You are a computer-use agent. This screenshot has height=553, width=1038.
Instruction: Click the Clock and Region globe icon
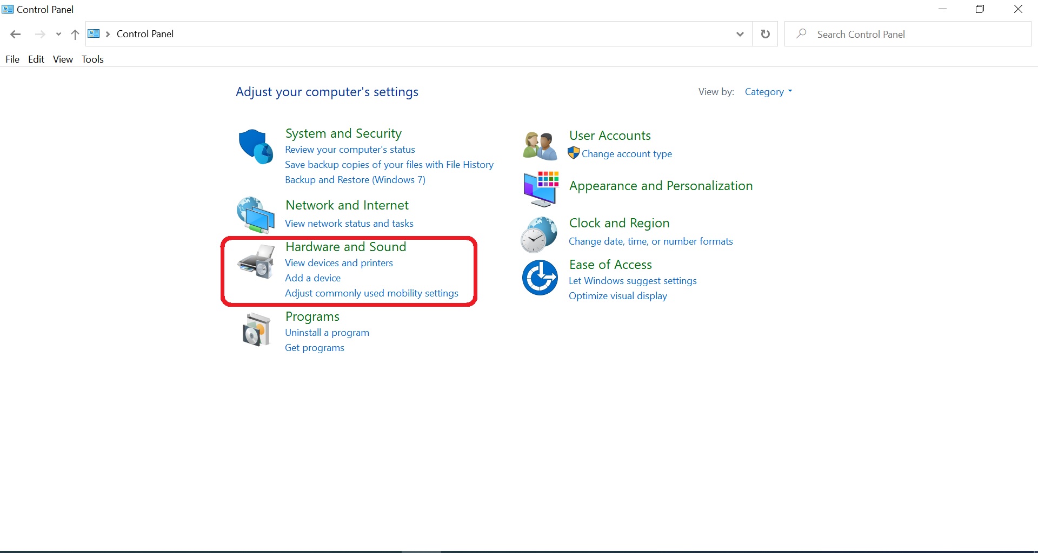pos(539,234)
